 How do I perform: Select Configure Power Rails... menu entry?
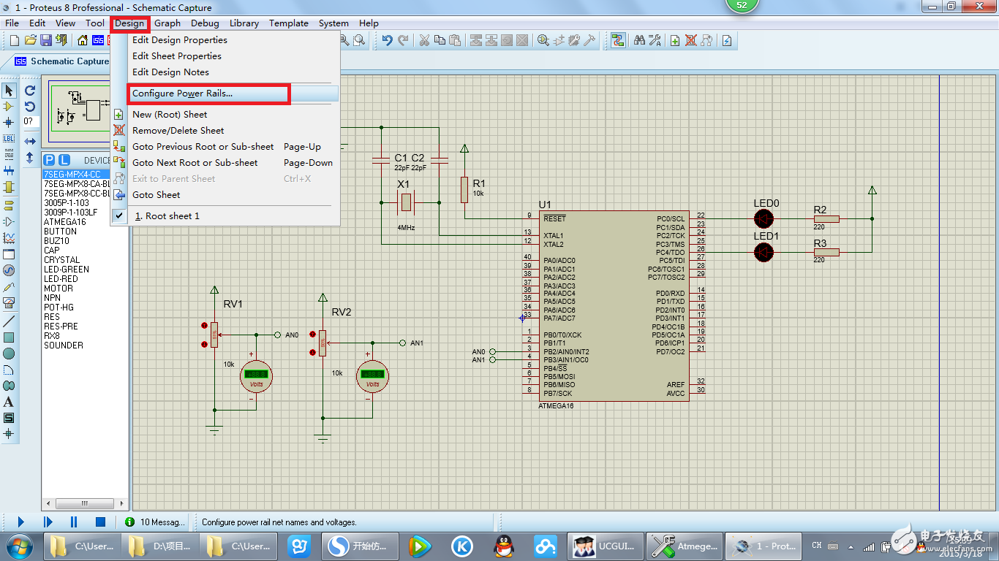point(225,93)
